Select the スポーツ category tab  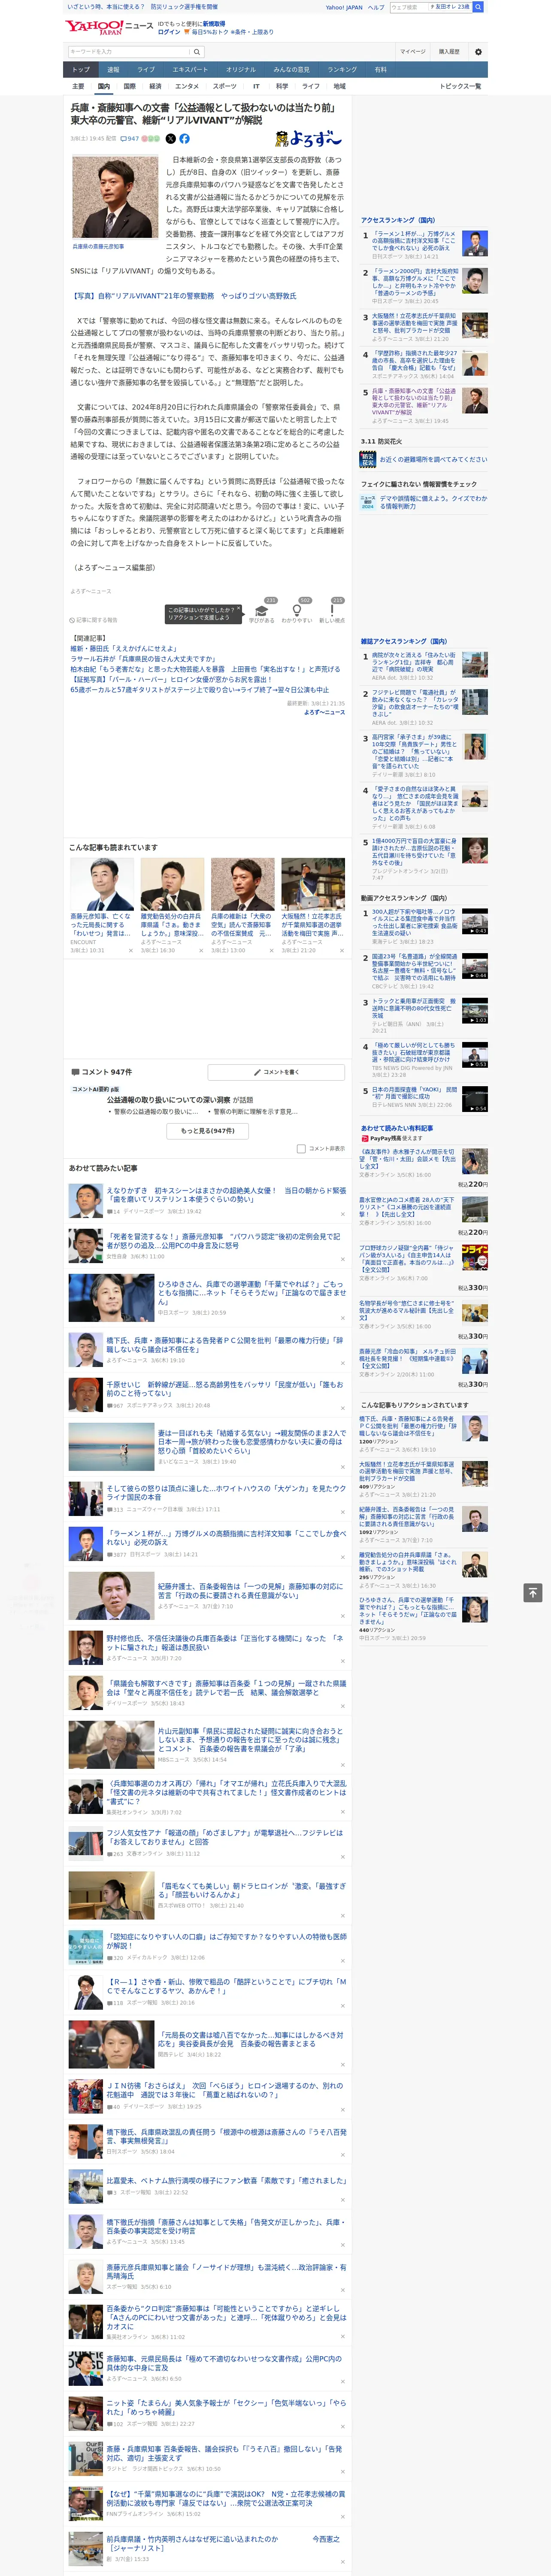(225, 86)
